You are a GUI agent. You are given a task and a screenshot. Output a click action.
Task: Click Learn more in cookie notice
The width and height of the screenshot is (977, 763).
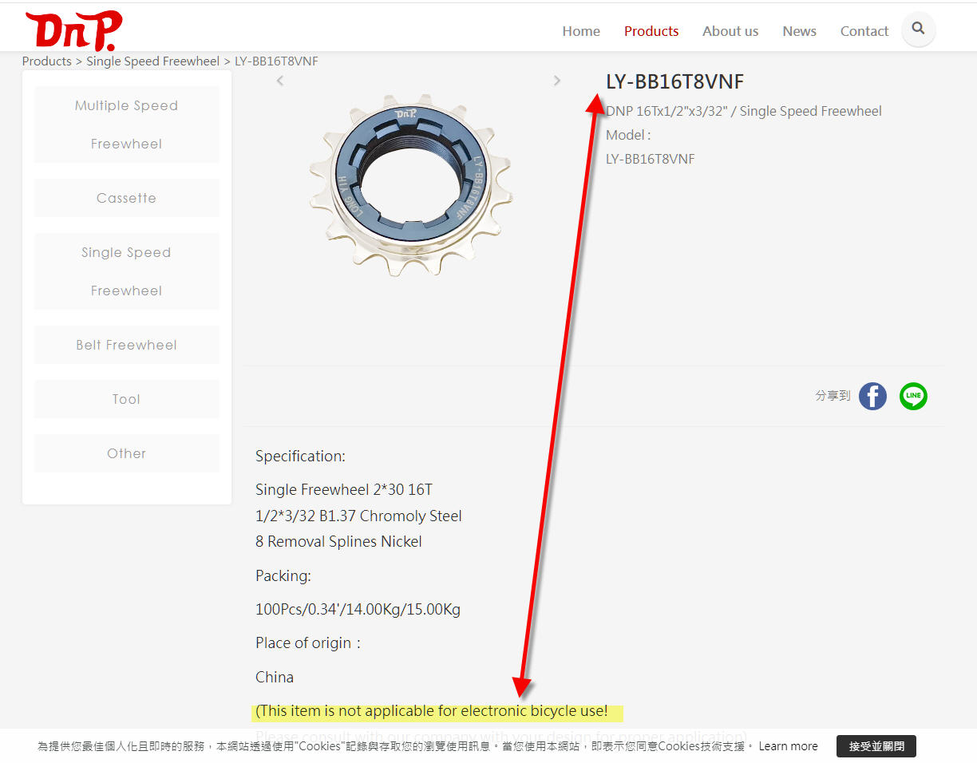coord(788,746)
